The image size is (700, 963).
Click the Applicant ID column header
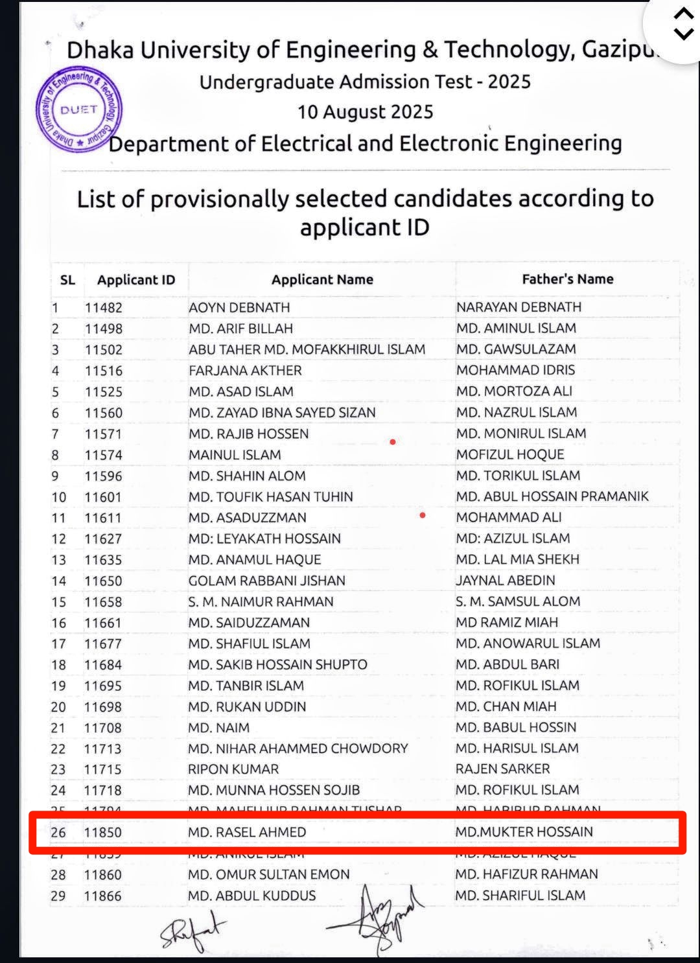136,280
